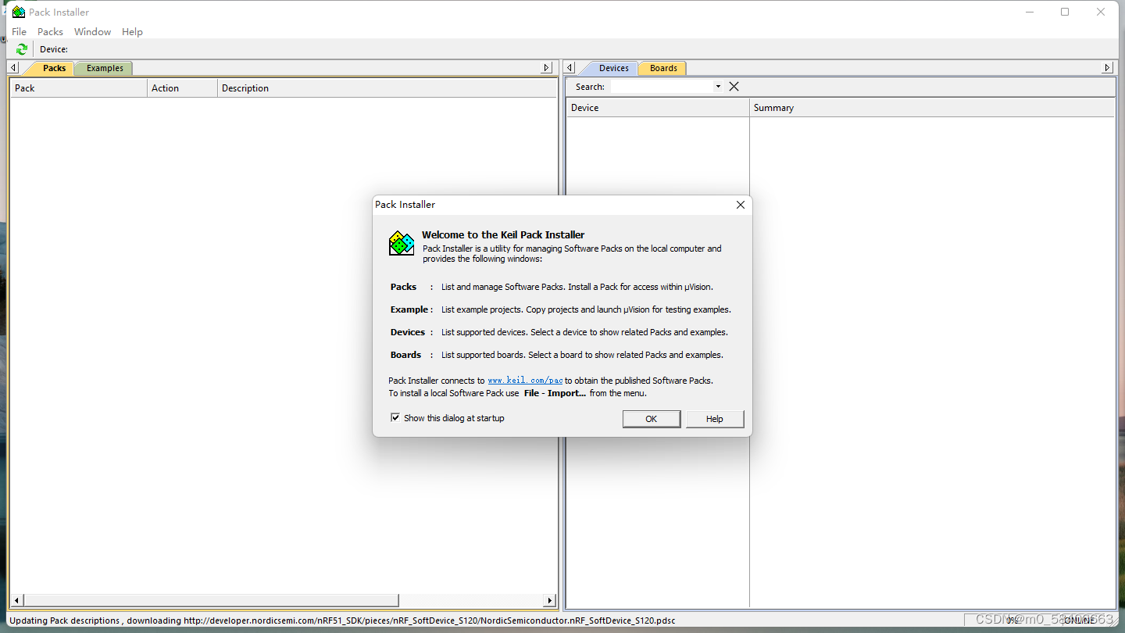Screen dimensions: 1125x633
Task: Click the Pack column header
Action: pyautogui.click(x=78, y=88)
